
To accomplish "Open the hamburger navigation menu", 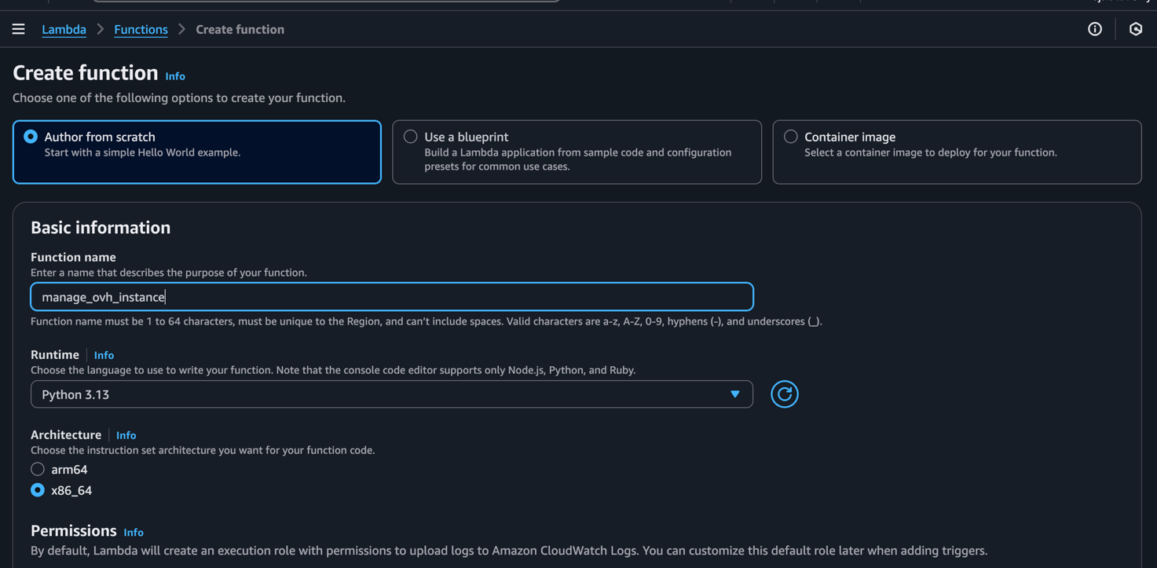I will click(x=18, y=29).
